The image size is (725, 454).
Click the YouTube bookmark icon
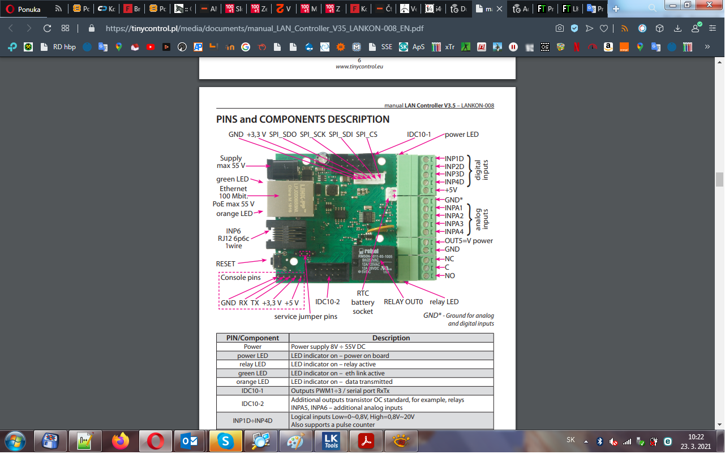click(151, 47)
